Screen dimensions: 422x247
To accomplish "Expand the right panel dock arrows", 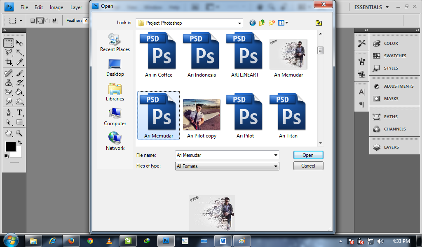I will [417, 30].
